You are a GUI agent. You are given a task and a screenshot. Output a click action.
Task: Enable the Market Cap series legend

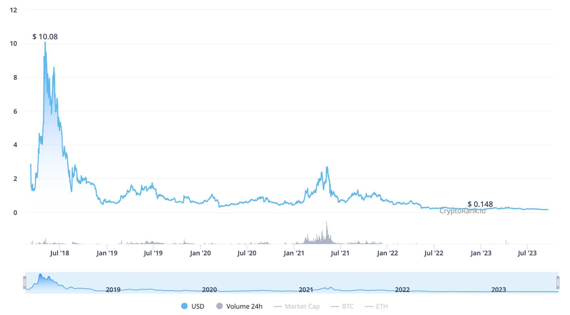click(x=297, y=306)
